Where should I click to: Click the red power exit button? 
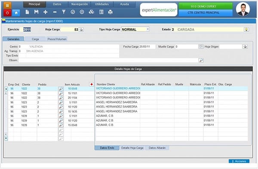click(x=7, y=12)
